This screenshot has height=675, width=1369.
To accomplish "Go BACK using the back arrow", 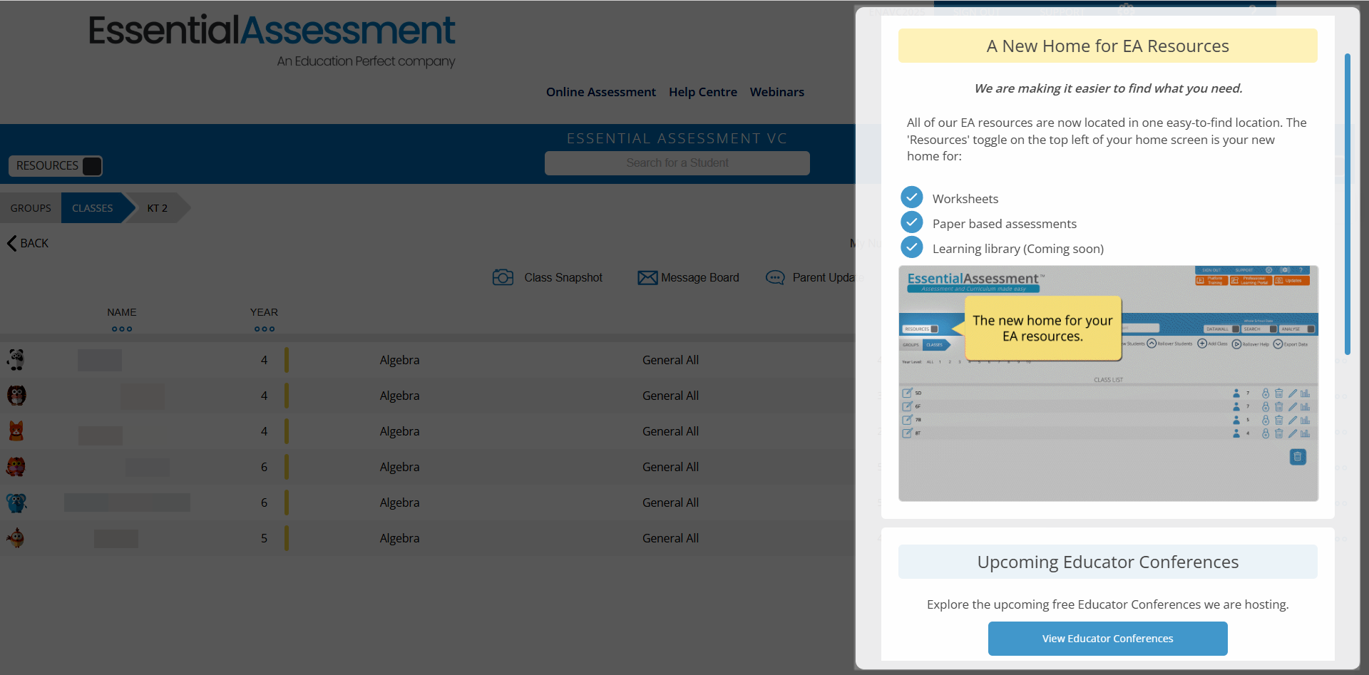I will point(29,243).
